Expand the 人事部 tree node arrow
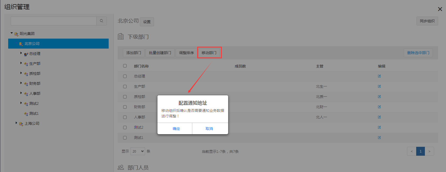446x172 pixels. (21, 93)
